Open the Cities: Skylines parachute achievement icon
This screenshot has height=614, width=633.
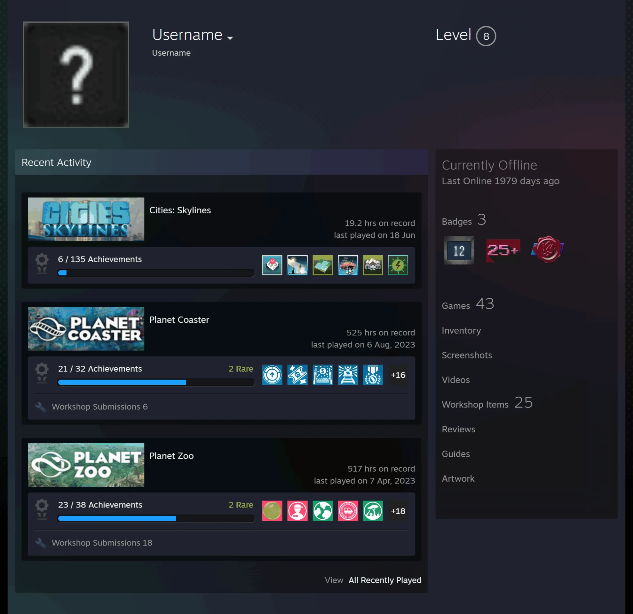point(348,265)
